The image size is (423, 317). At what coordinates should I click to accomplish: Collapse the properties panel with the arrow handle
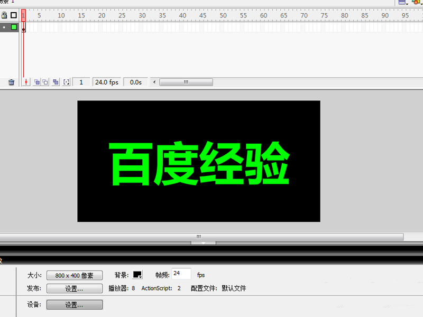click(x=204, y=243)
